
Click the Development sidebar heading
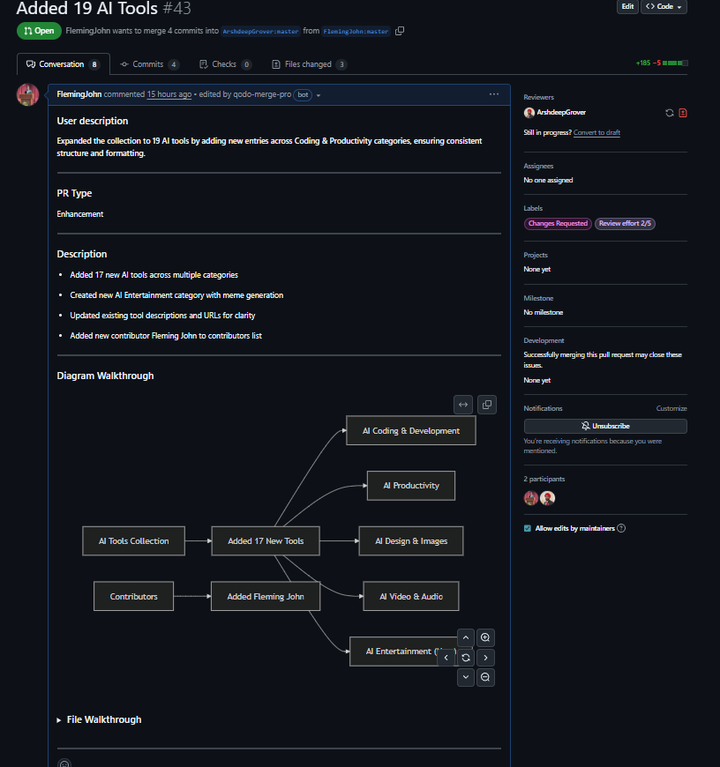544,341
